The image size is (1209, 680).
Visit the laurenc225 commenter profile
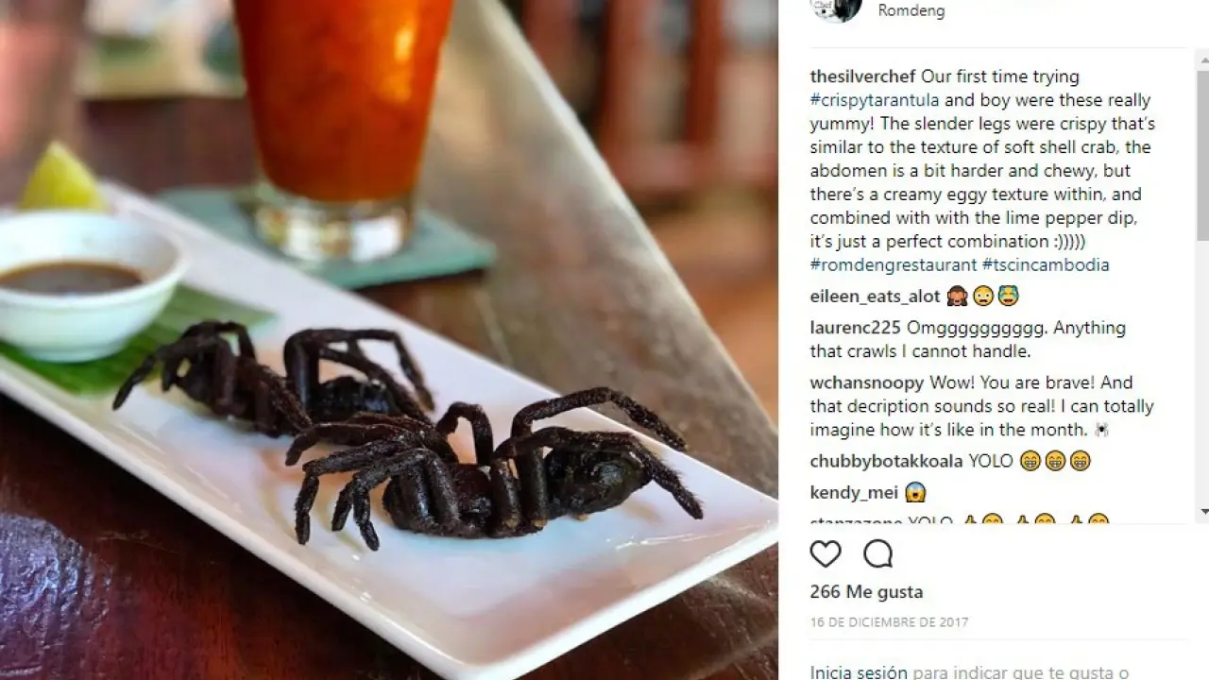[856, 329]
